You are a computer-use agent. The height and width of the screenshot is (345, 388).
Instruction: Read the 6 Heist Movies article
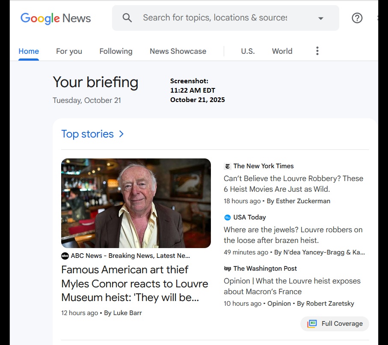293,184
